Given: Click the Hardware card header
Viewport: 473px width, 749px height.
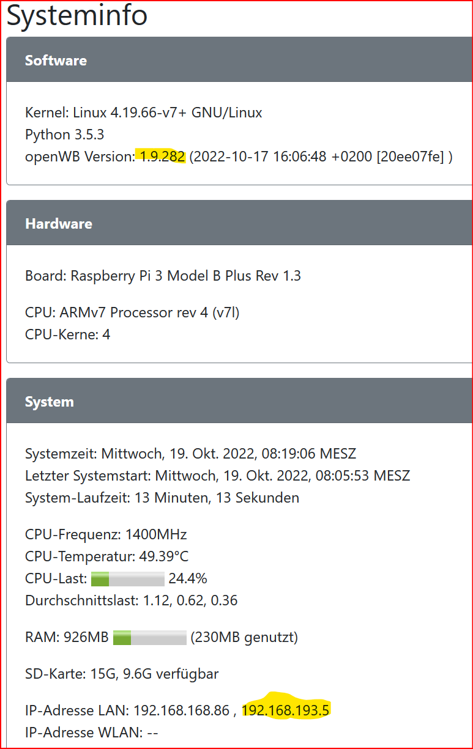Looking at the screenshot, I should click(x=239, y=223).
